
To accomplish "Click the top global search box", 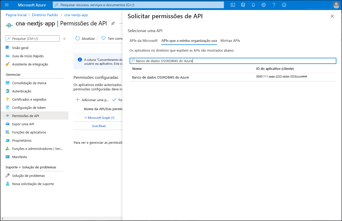I will point(138,5).
